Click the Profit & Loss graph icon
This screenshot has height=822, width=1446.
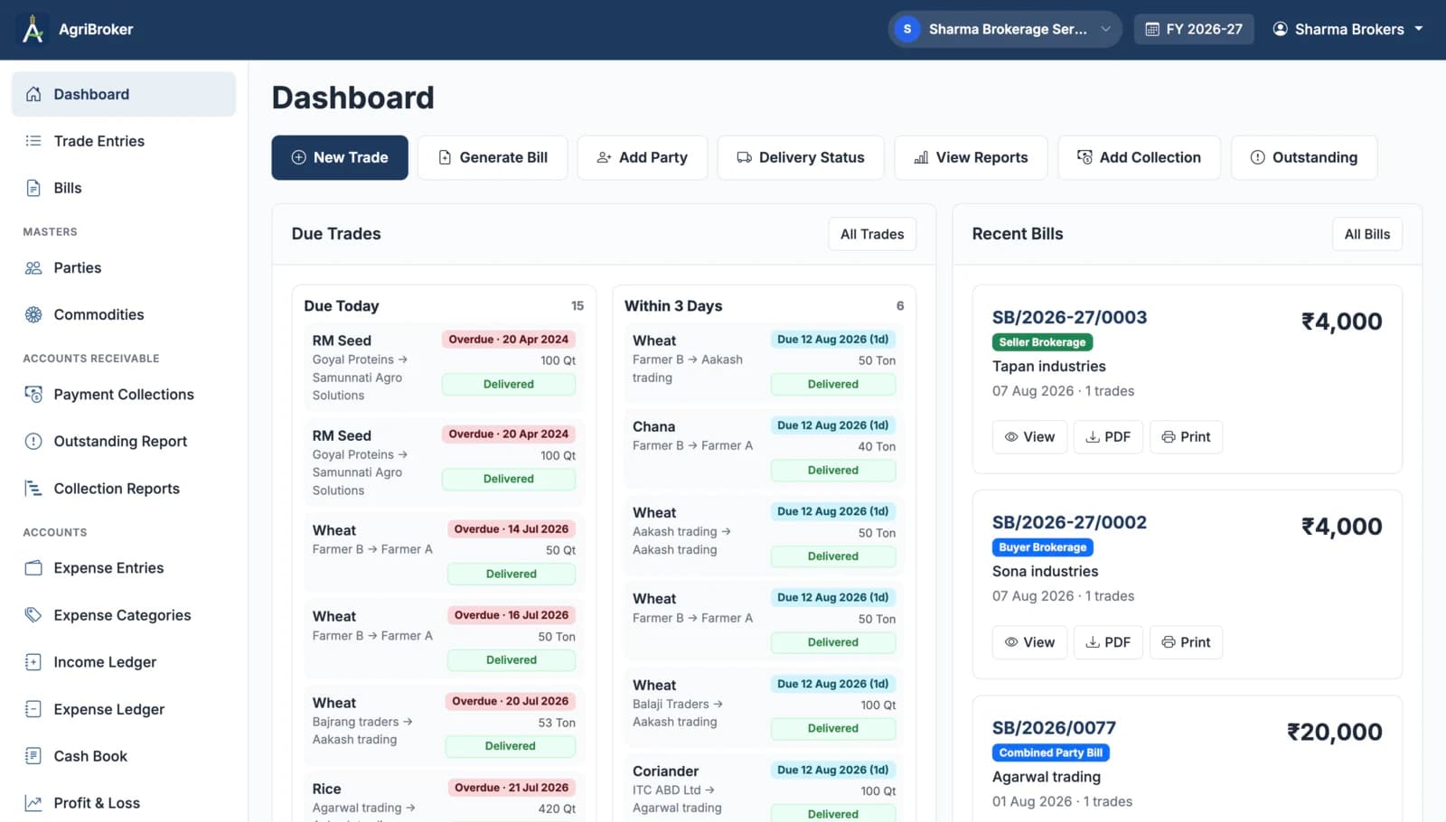pyautogui.click(x=33, y=803)
